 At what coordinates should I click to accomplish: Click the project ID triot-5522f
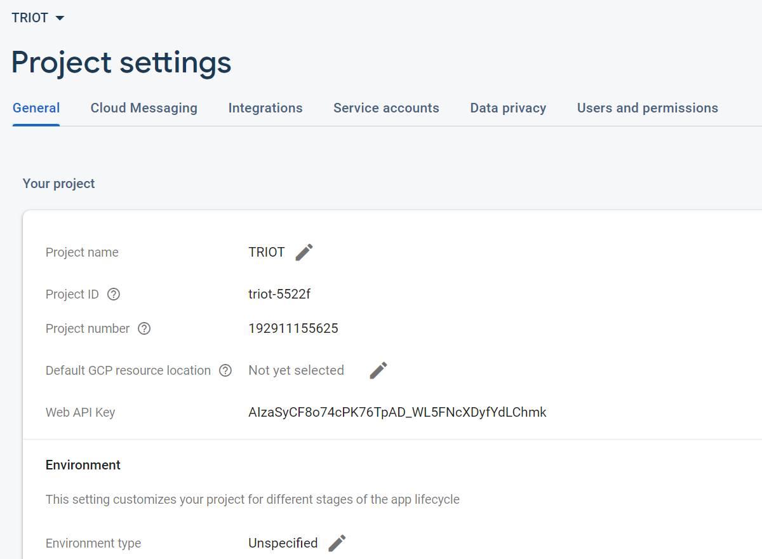click(x=279, y=294)
